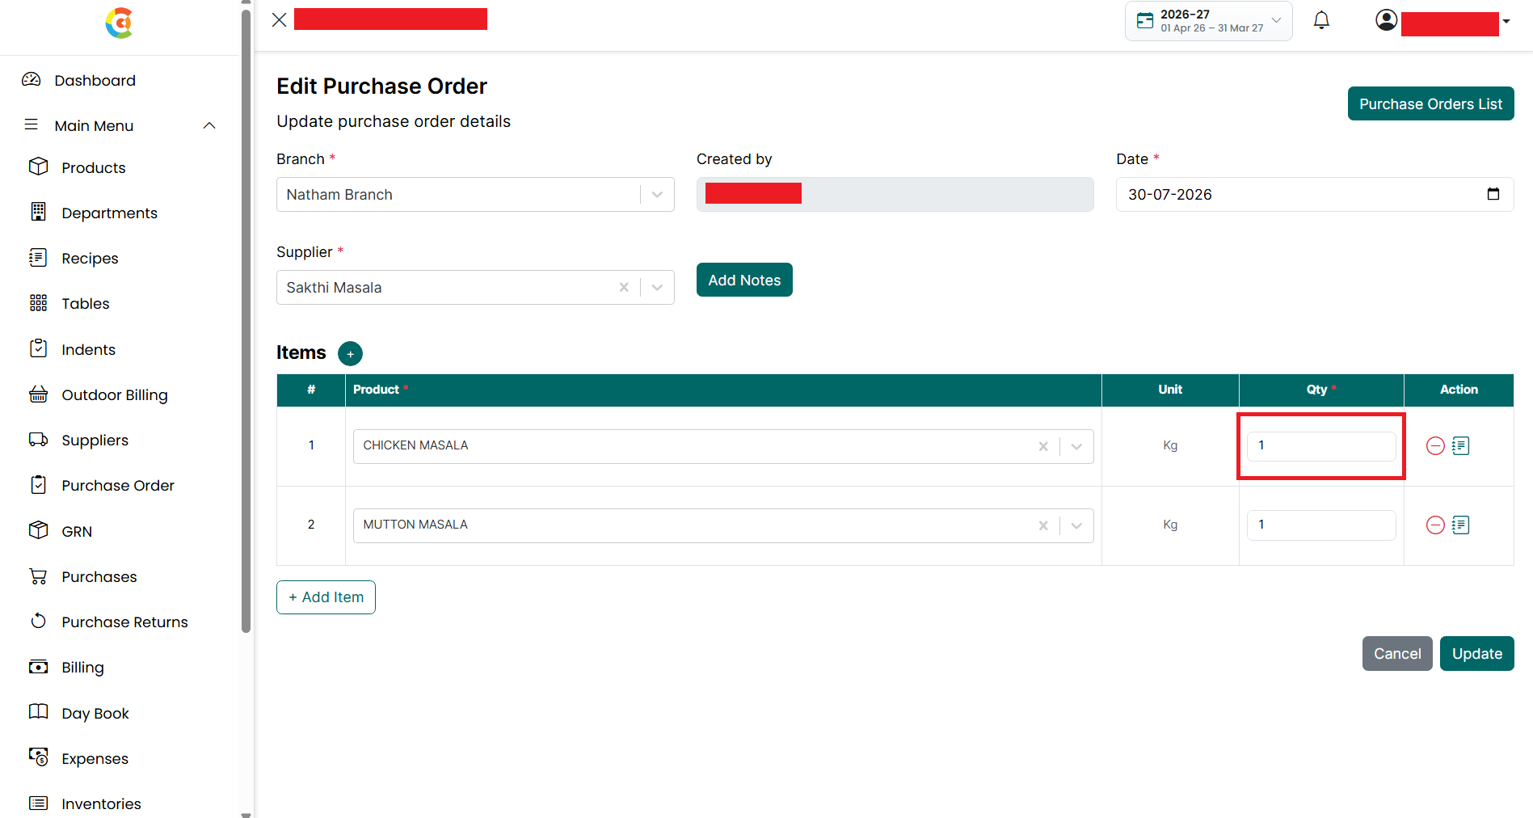Focus the Qty field for CHICKEN MASALA
The image size is (1533, 818).
coord(1321,446)
